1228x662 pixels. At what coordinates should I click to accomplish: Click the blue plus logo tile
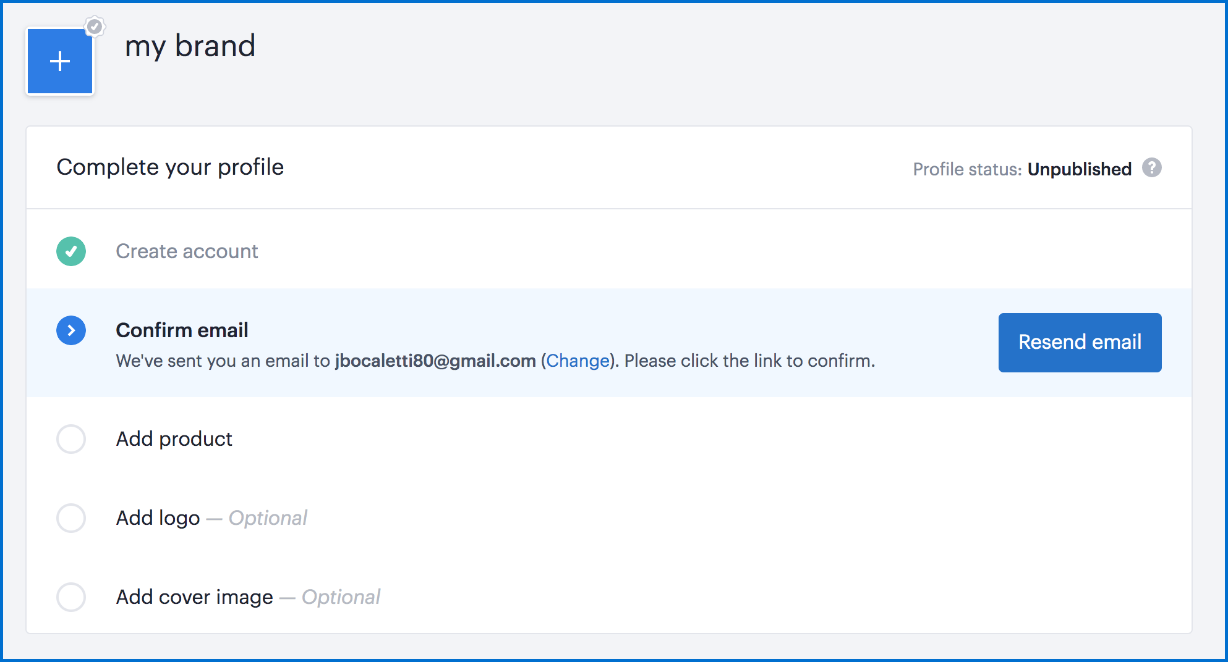point(60,61)
